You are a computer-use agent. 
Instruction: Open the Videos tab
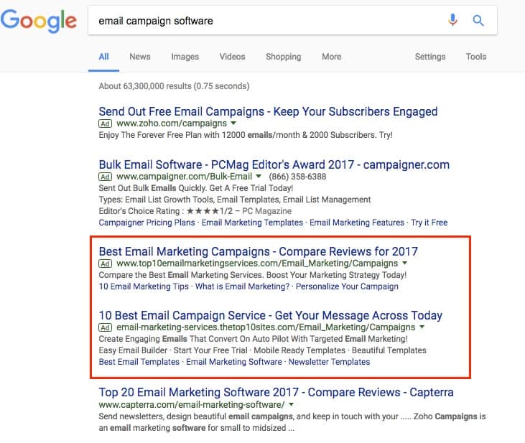pos(232,57)
